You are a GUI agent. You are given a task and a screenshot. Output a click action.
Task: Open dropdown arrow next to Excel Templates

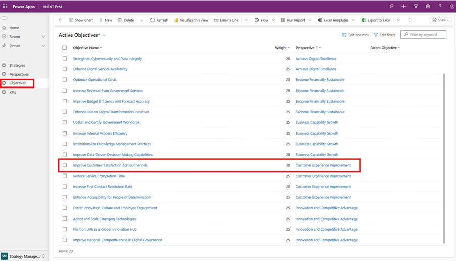coord(353,20)
